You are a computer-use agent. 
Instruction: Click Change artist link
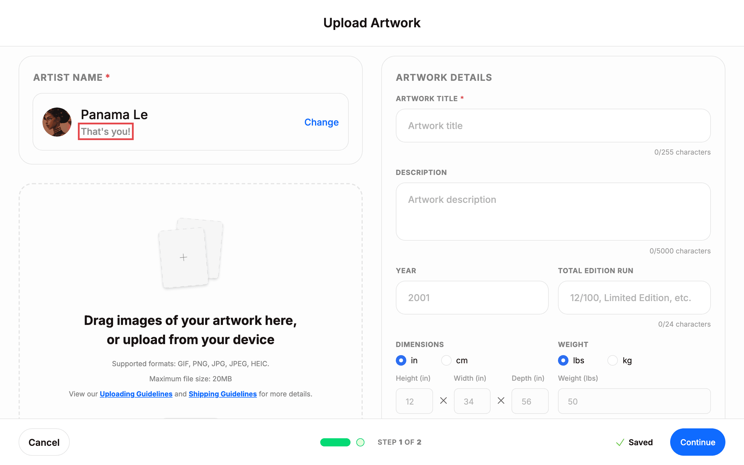point(321,122)
